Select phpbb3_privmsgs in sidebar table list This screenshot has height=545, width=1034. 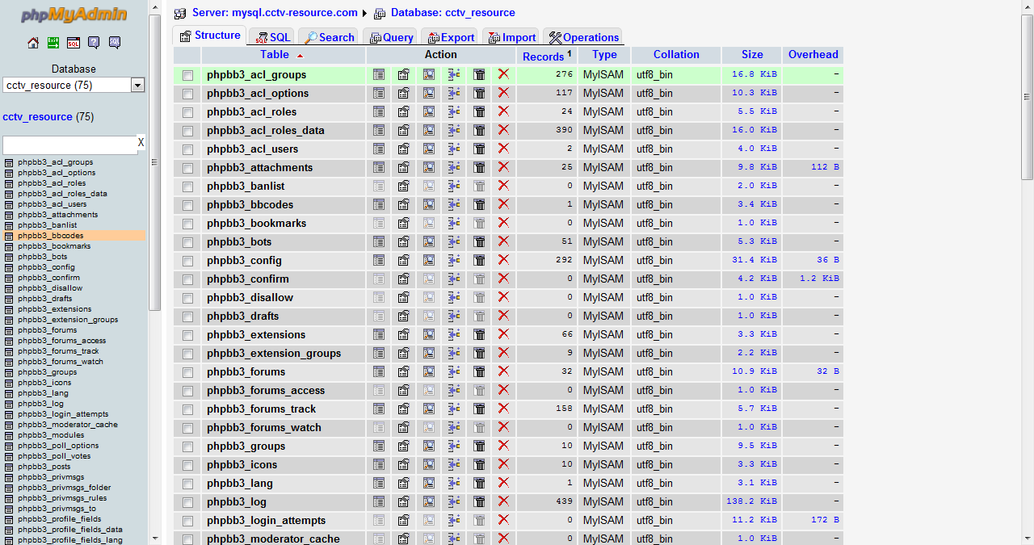51,477
